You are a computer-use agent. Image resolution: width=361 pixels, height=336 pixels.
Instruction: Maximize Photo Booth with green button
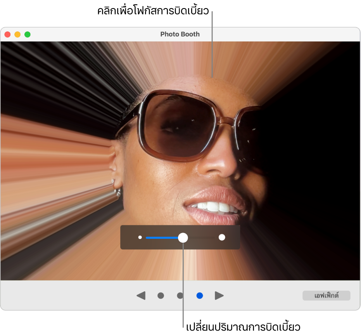pos(28,34)
